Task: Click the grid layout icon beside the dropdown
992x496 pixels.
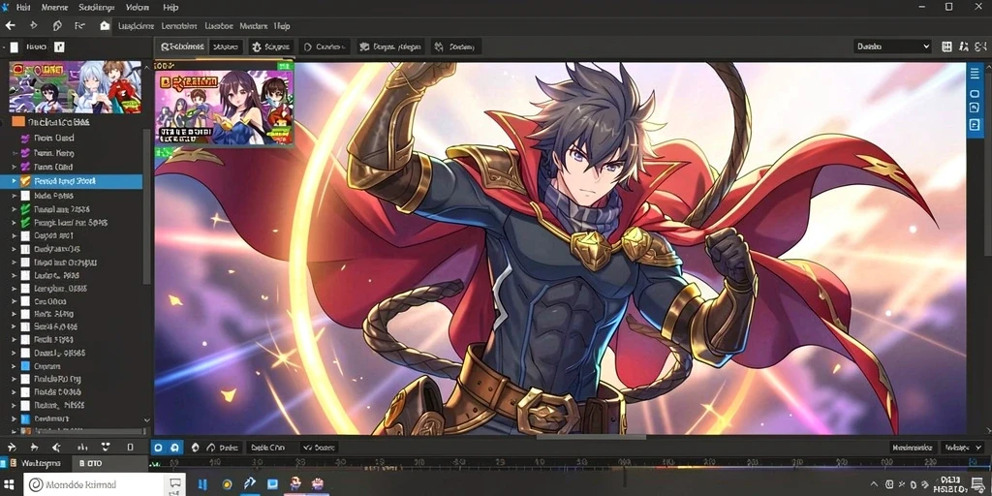Action: coord(946,46)
